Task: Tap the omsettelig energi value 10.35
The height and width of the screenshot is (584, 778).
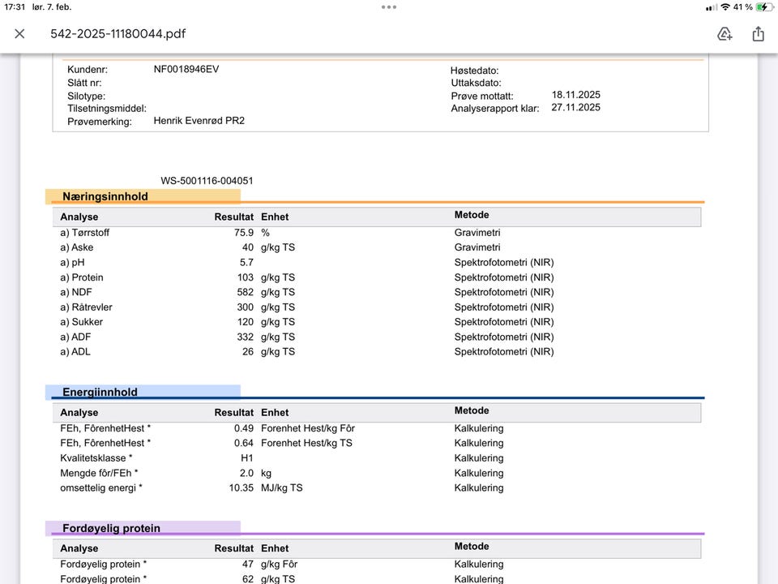Action: coord(241,488)
